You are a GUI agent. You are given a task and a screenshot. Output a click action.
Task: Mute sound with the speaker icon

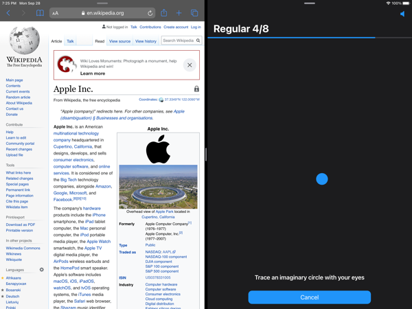pyautogui.click(x=402, y=14)
